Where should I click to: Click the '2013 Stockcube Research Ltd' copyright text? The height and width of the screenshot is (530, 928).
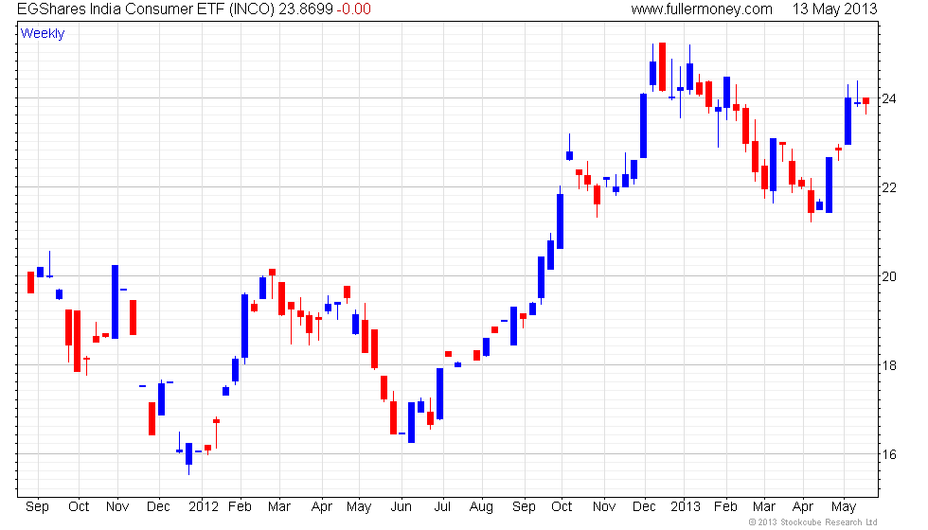[812, 521]
